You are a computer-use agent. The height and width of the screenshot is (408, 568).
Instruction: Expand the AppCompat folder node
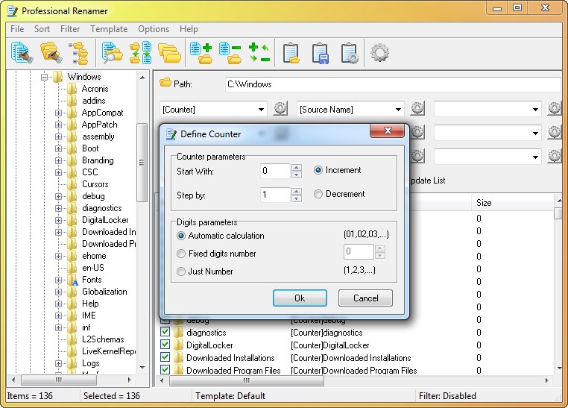pyautogui.click(x=58, y=113)
